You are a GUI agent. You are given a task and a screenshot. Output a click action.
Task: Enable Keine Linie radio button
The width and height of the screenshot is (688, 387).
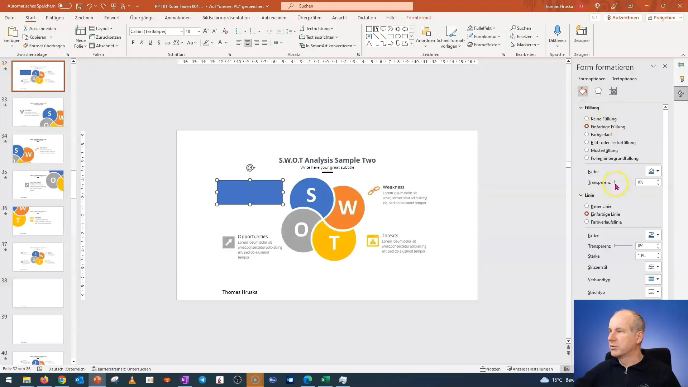coord(587,206)
